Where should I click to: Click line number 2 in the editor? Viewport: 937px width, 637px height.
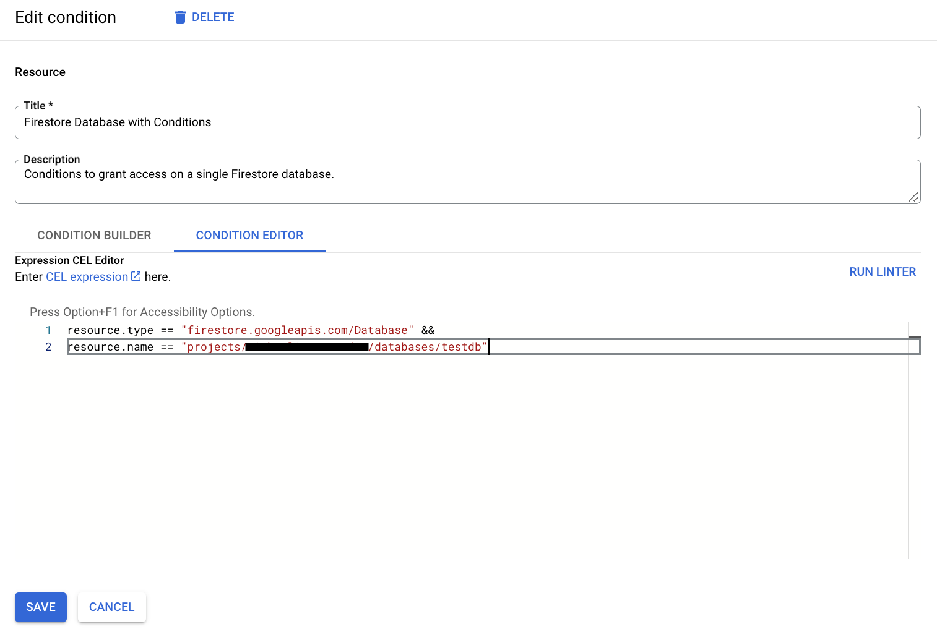(x=48, y=347)
